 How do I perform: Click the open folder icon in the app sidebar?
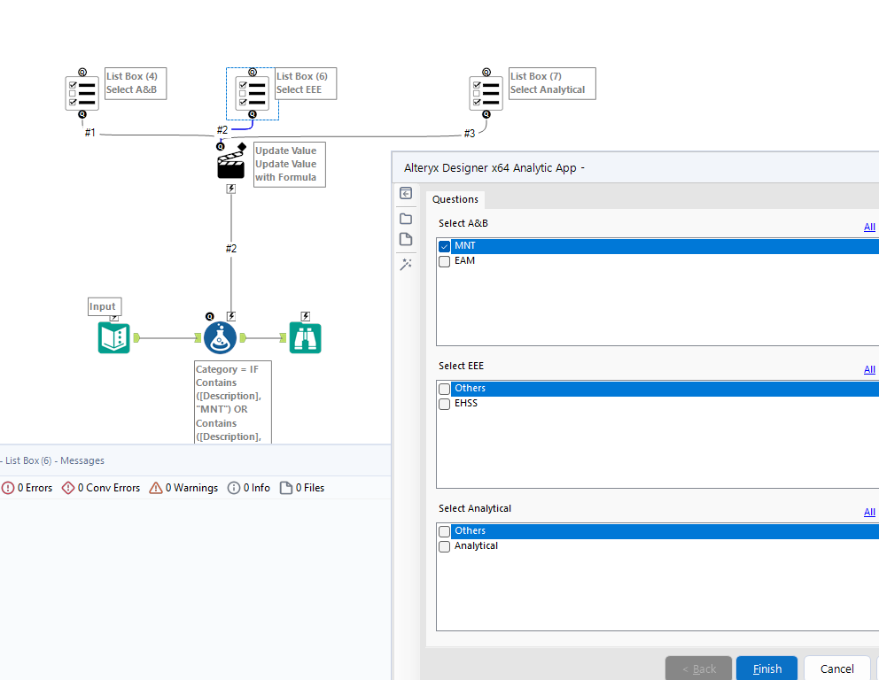(406, 219)
